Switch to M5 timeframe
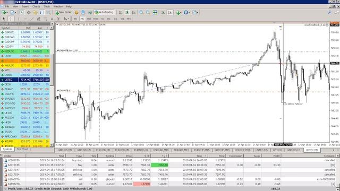 pos(82,19)
